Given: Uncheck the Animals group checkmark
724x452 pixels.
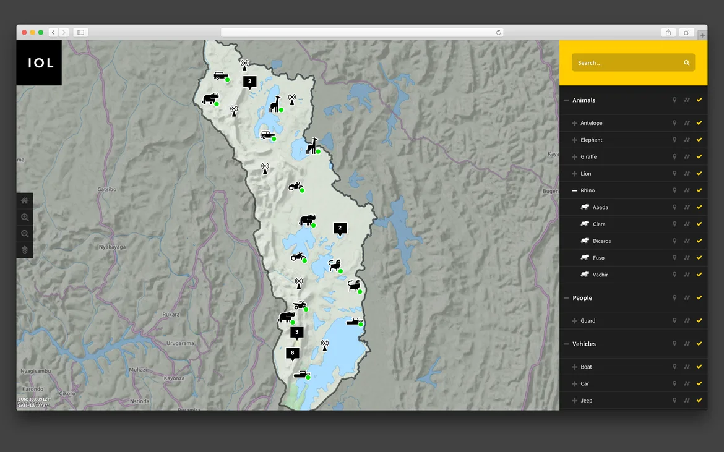Looking at the screenshot, I should click(x=699, y=100).
